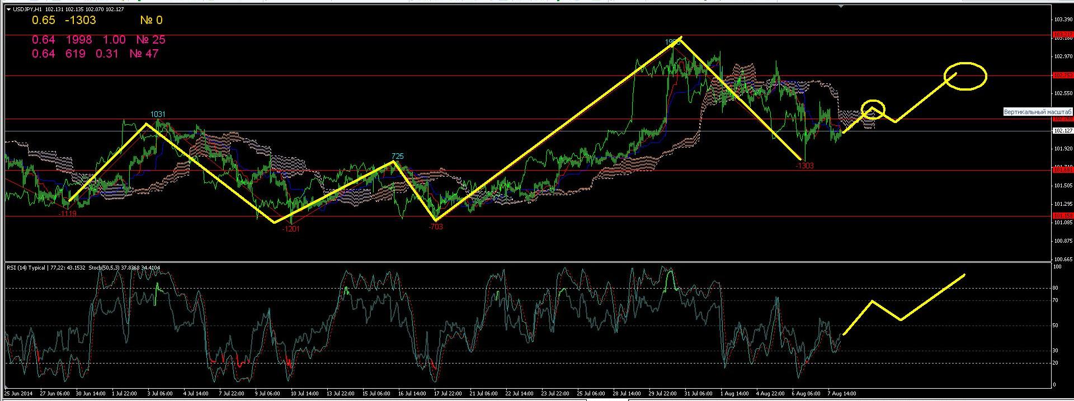Viewport: 1074px width, 401px height.
Task: Select the -703 wave low label
Action: [435, 227]
